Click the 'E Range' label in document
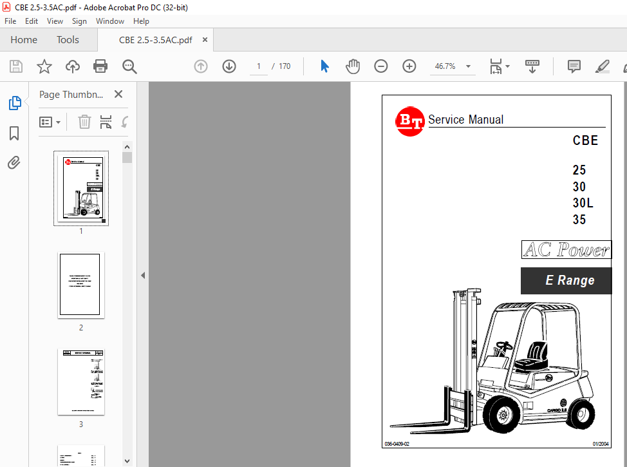The width and height of the screenshot is (627, 467). tap(570, 280)
